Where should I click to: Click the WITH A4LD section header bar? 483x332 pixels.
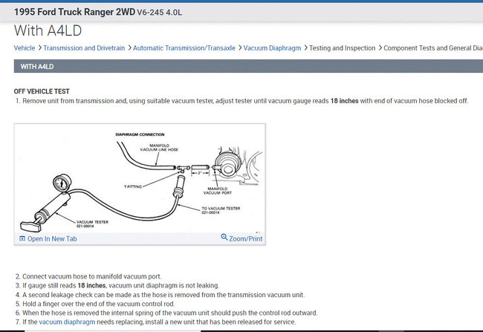(x=248, y=67)
